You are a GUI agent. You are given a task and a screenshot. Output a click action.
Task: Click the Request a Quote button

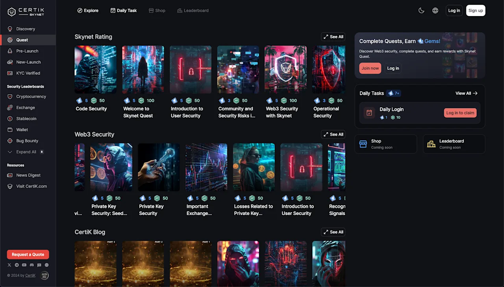click(x=28, y=254)
